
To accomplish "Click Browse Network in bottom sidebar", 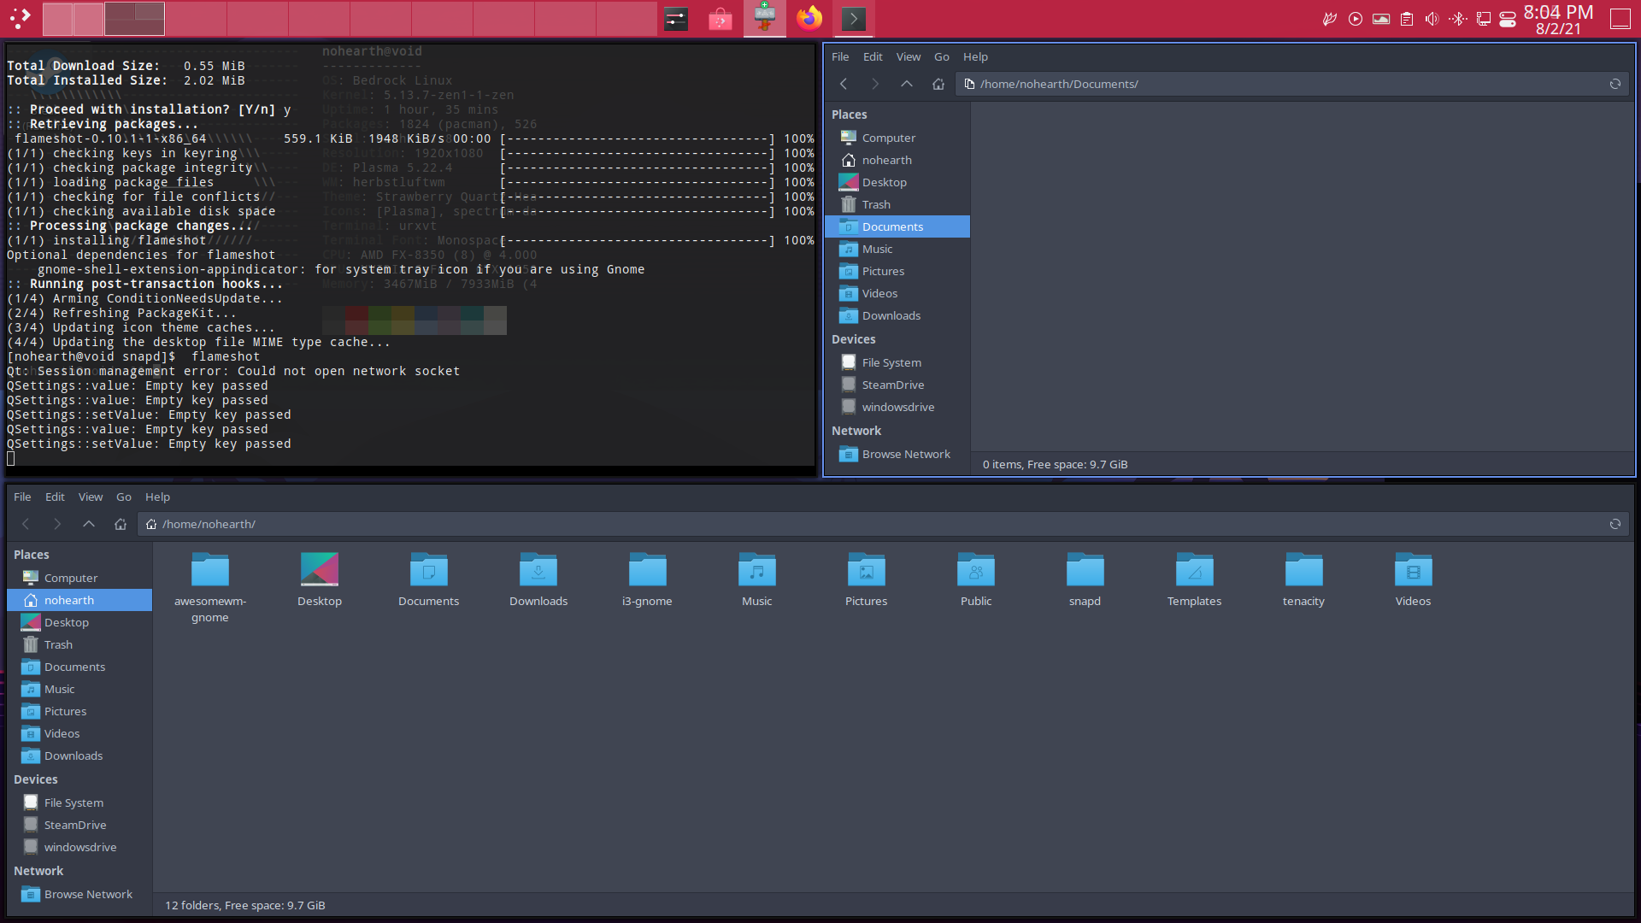I will pyautogui.click(x=87, y=894).
